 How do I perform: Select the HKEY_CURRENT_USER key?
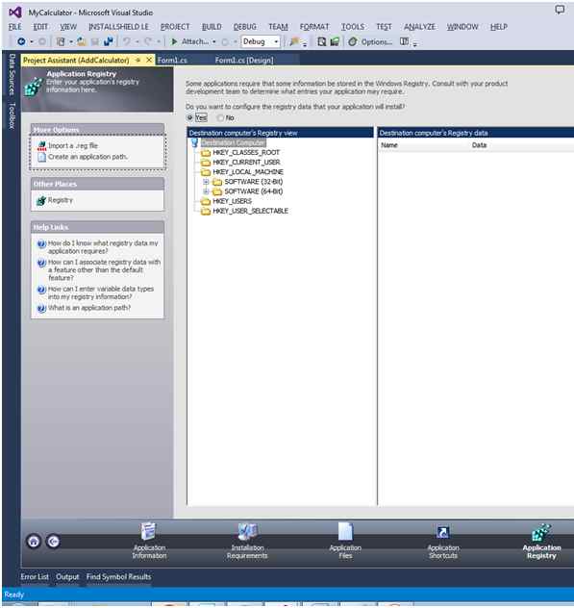246,162
